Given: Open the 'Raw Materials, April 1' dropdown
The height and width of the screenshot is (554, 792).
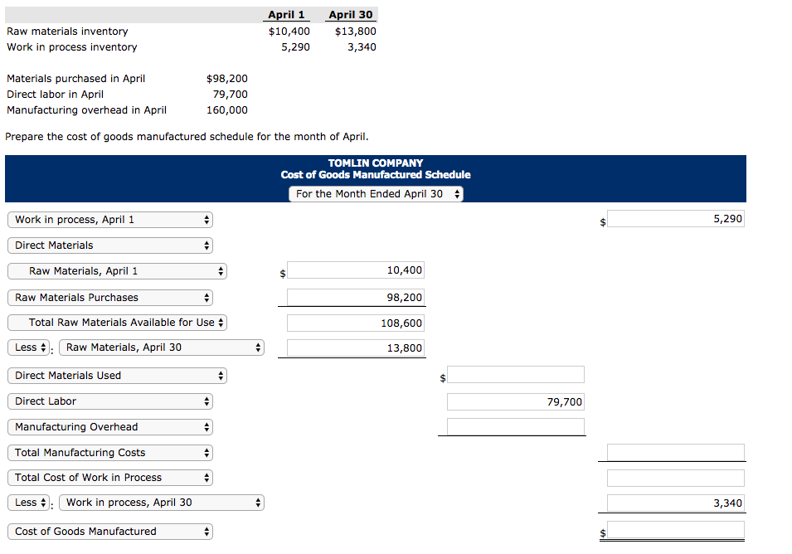Looking at the screenshot, I should click(x=117, y=271).
